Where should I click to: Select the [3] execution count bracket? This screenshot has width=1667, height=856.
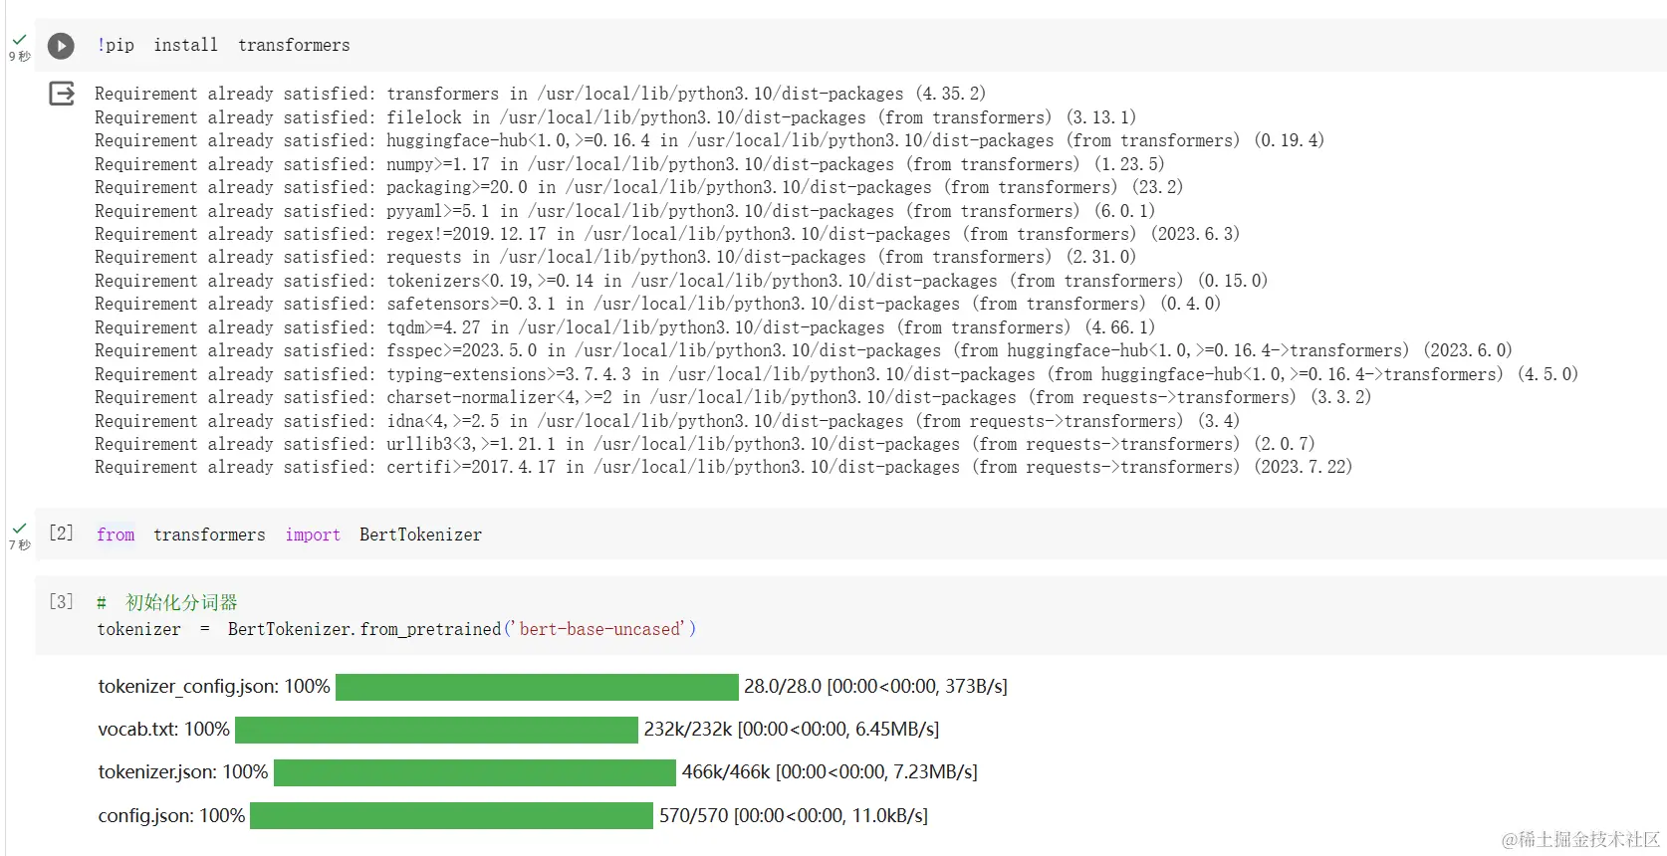click(x=61, y=602)
